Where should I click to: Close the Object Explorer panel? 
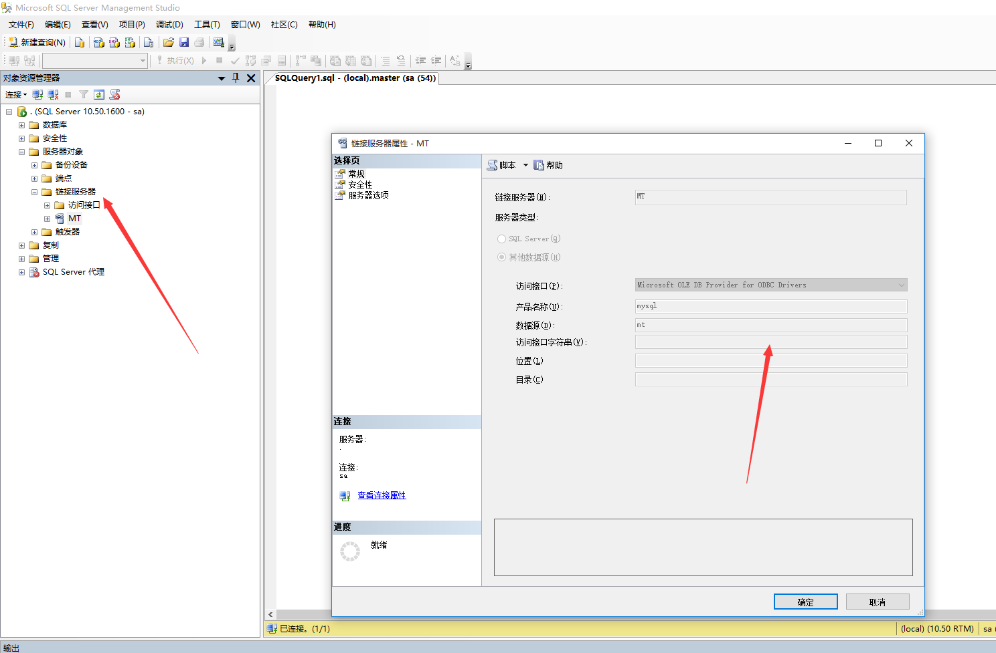[x=251, y=78]
